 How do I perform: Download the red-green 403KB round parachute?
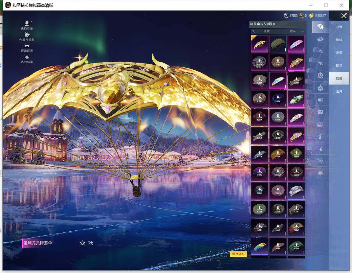pos(296,173)
